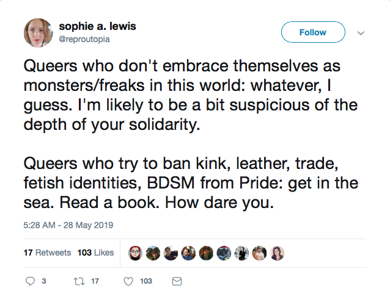Open sophie a. lewis profile picture

(x=39, y=33)
